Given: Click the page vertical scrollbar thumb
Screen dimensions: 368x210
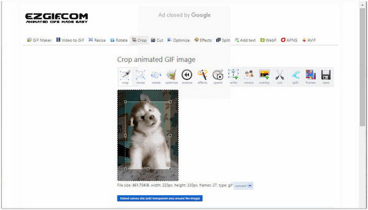Looking at the screenshot, I should coord(362,67).
